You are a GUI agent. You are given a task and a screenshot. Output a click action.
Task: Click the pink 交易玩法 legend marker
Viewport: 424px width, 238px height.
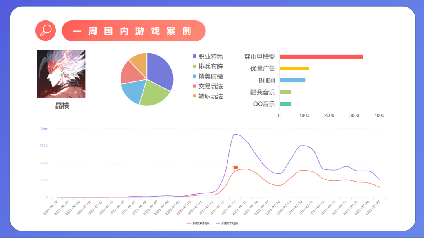pos(193,86)
